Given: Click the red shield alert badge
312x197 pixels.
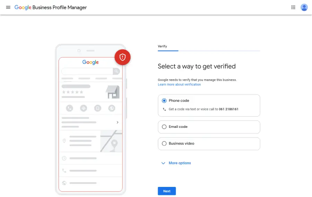Looking at the screenshot, I should [x=122, y=57].
